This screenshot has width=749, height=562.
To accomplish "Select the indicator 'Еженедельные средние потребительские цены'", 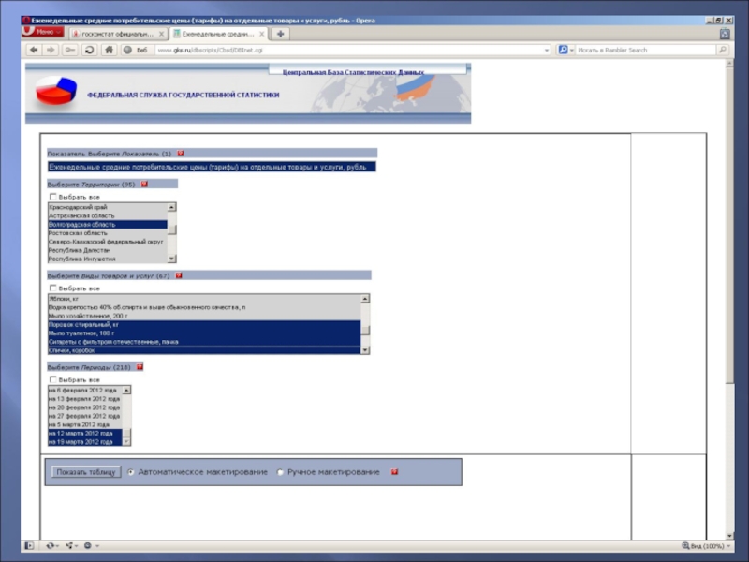I will pos(212,167).
